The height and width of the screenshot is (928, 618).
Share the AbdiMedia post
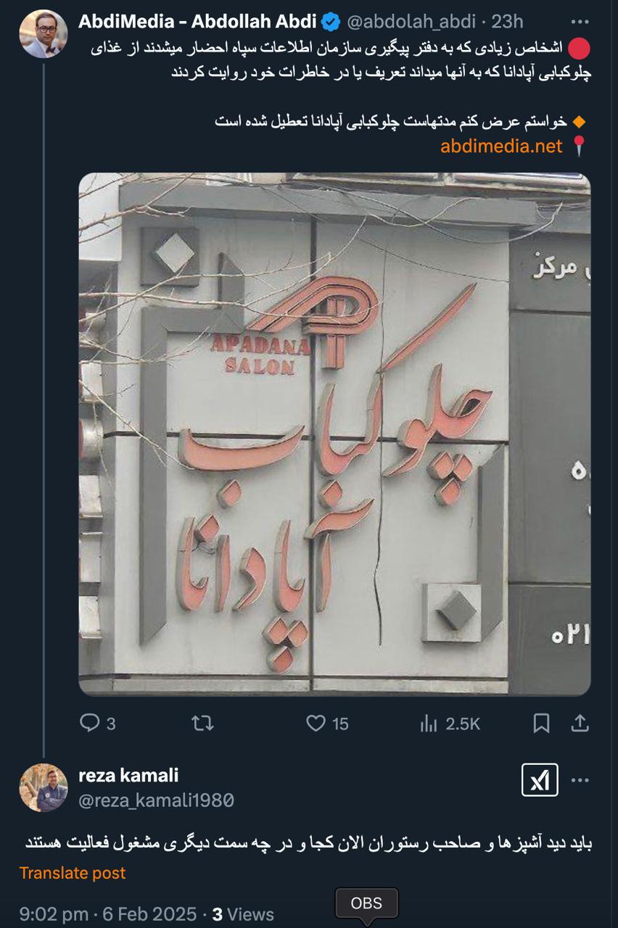(x=580, y=723)
